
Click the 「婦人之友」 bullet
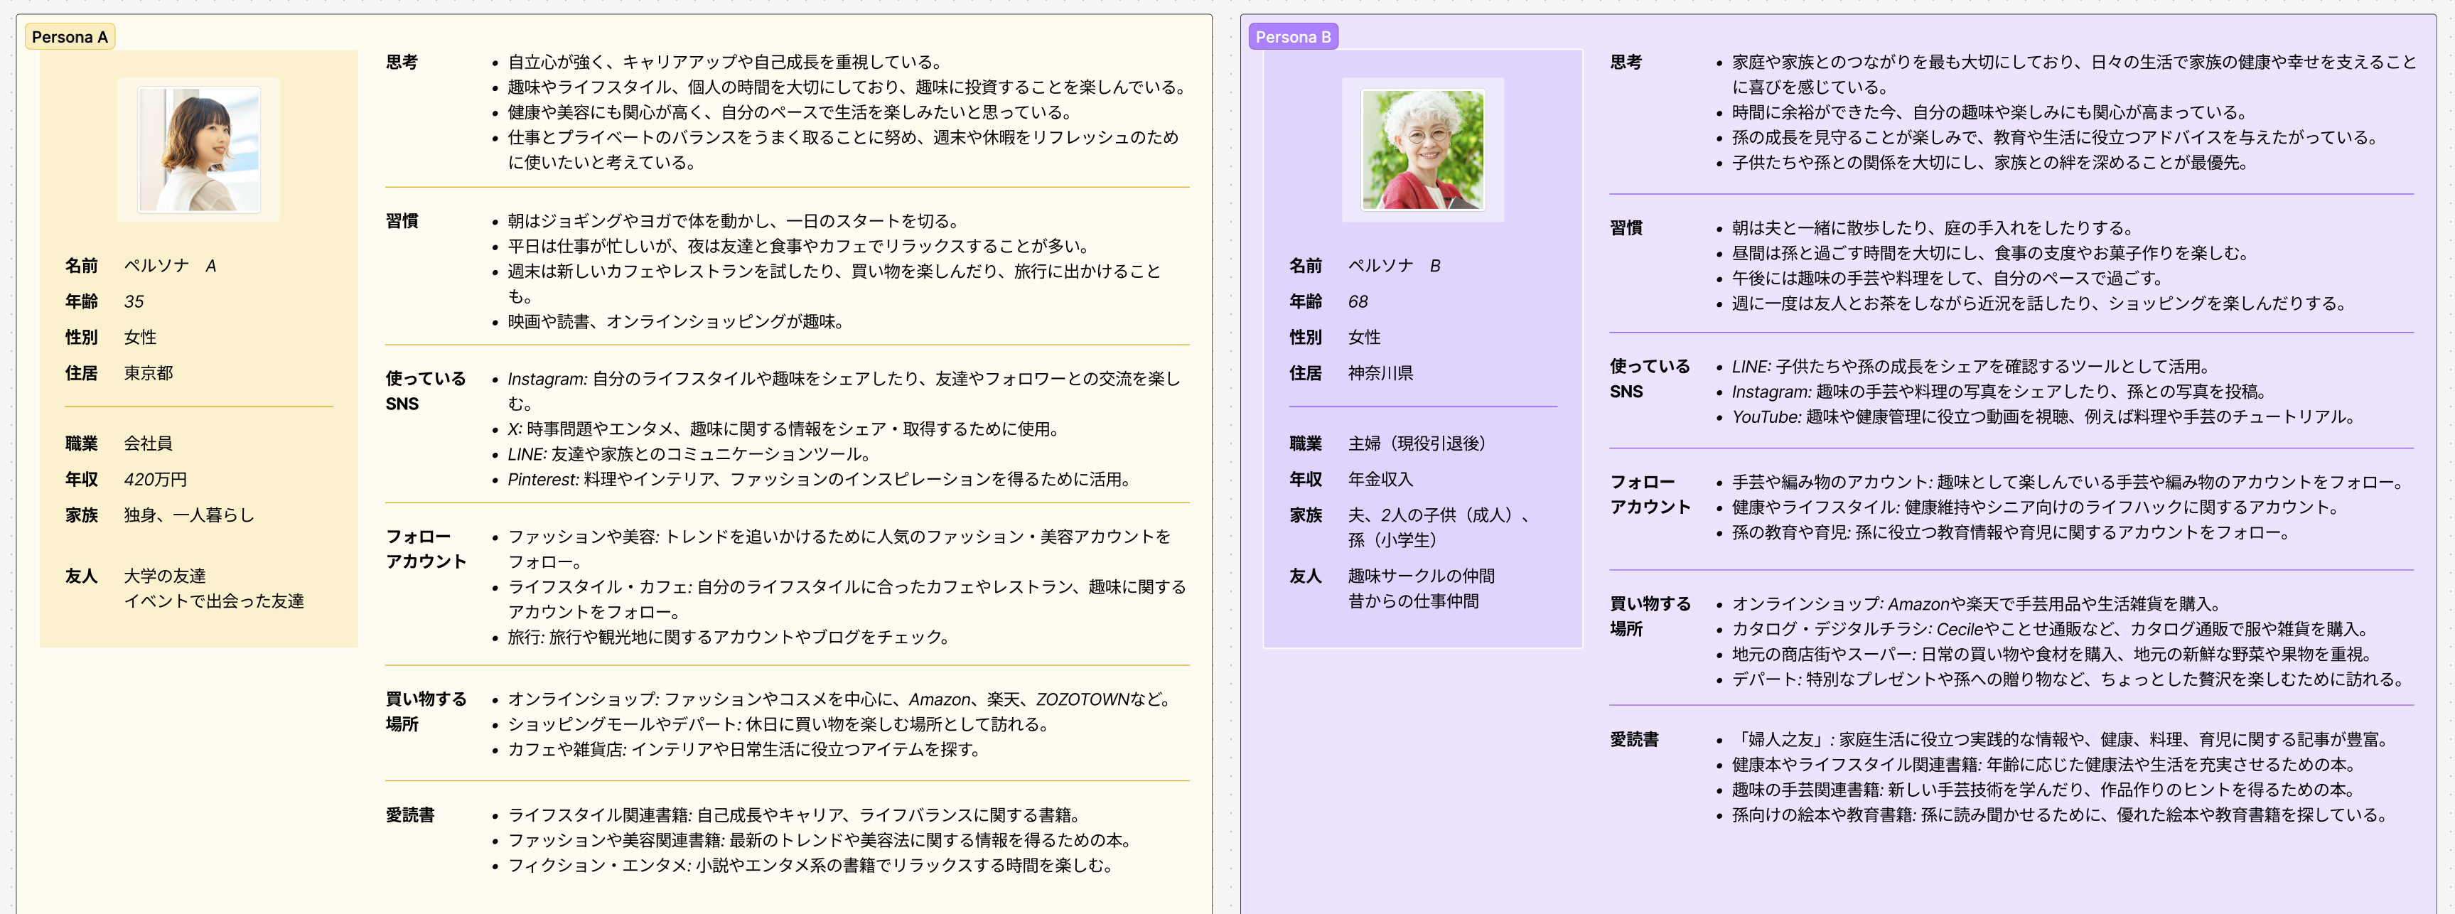click(2063, 738)
